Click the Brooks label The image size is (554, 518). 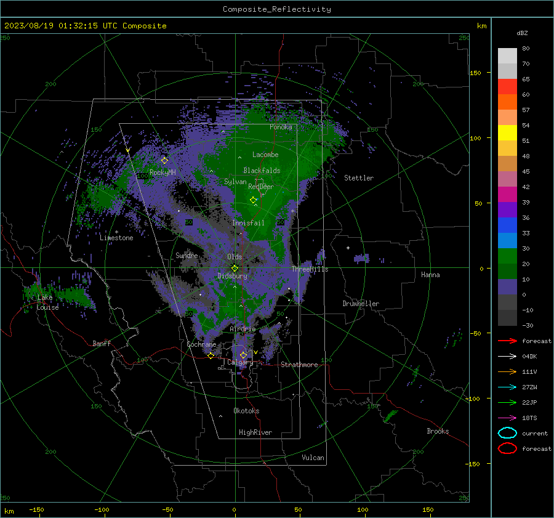coord(438,431)
